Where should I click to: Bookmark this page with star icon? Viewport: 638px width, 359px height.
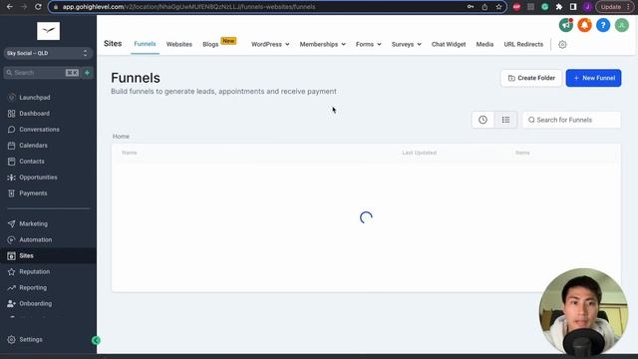pos(498,7)
